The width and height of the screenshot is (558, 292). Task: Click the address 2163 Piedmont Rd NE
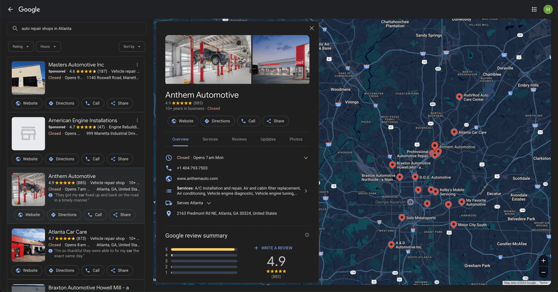pos(227,213)
